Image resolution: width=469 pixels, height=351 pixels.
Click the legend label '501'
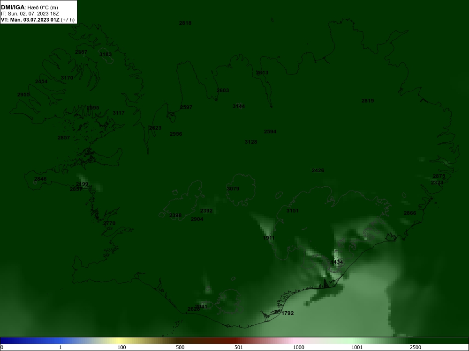(x=239, y=347)
